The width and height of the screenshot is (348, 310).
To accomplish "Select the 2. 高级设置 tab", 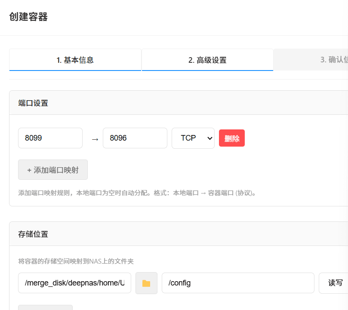I will pyautogui.click(x=207, y=60).
